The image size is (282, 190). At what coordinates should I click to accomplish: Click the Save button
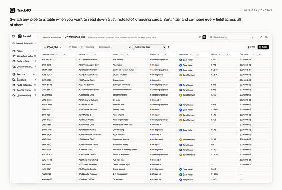[263, 47]
